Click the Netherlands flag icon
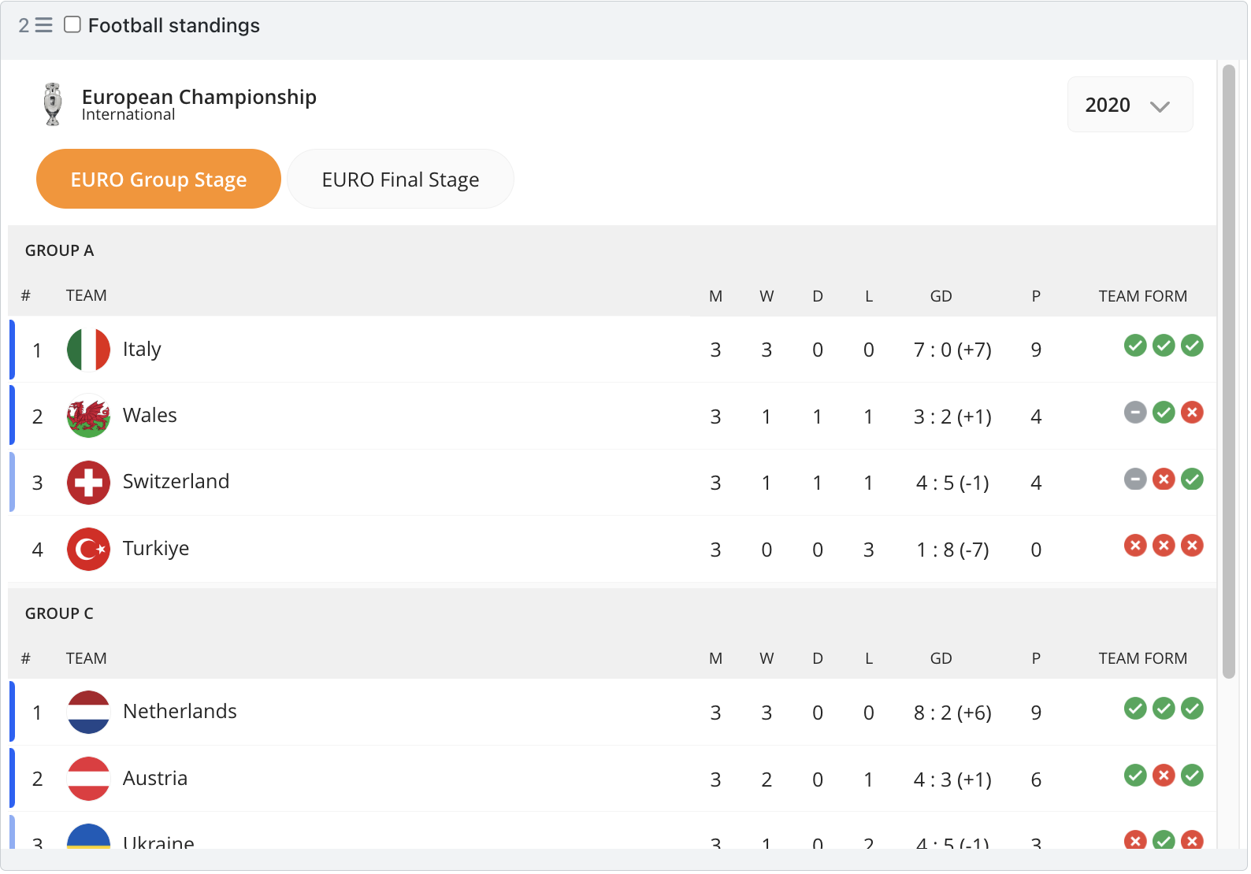 click(88, 712)
